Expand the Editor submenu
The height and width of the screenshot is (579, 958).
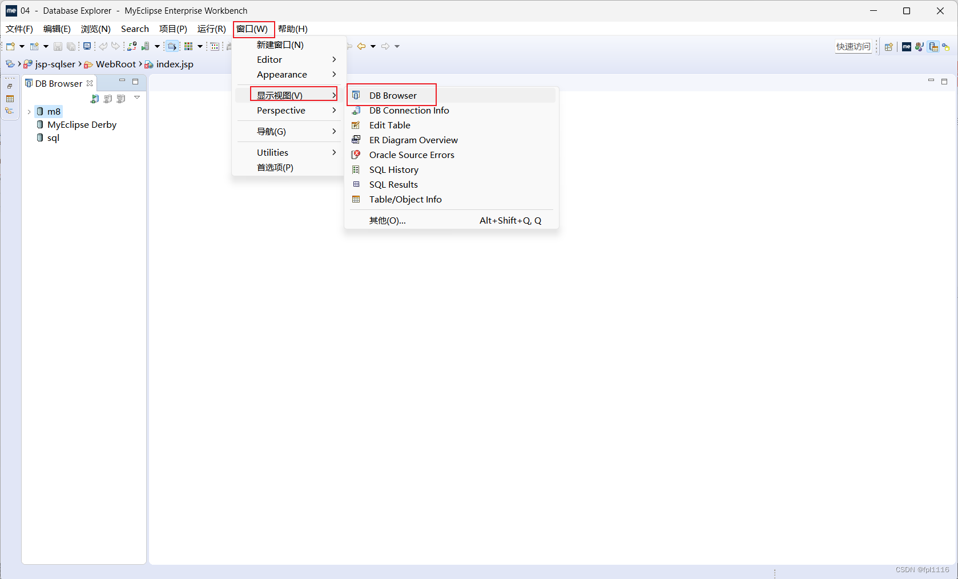coord(289,60)
